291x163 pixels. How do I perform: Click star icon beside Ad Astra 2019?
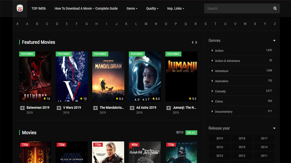click(x=132, y=108)
